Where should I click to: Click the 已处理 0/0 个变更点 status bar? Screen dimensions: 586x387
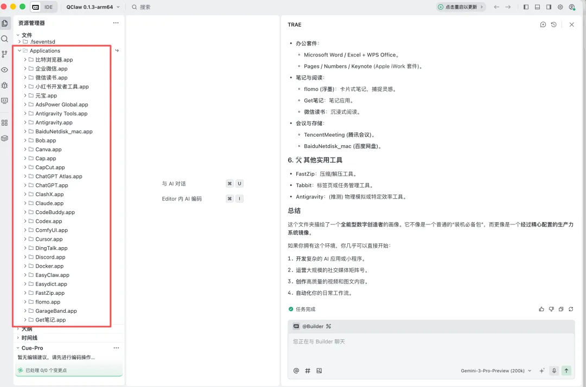pyautogui.click(x=69, y=370)
